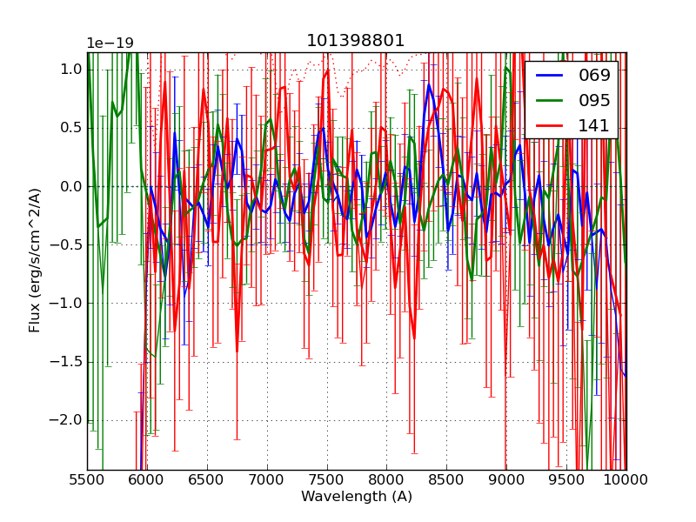Click the 5500 tick on x-axis

[x=87, y=479]
